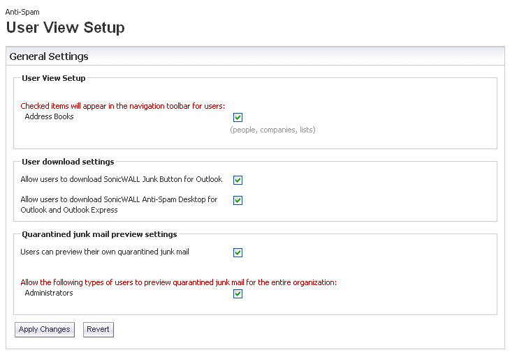Click 'Users can preview their own' label
The image size is (510, 359).
(x=105, y=252)
